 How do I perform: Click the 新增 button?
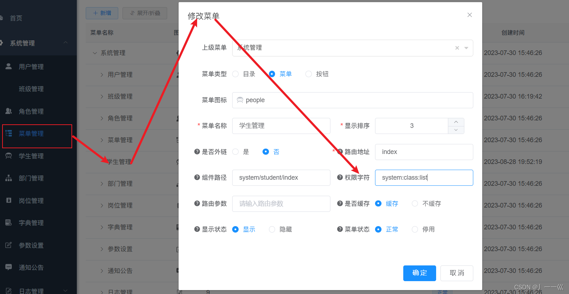(102, 13)
